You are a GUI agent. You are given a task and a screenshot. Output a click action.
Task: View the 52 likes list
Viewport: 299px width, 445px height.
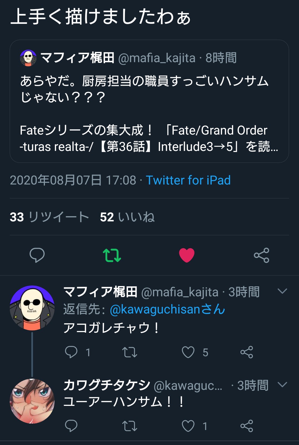tap(127, 217)
